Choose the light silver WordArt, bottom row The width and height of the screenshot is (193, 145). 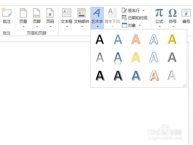coord(172,75)
